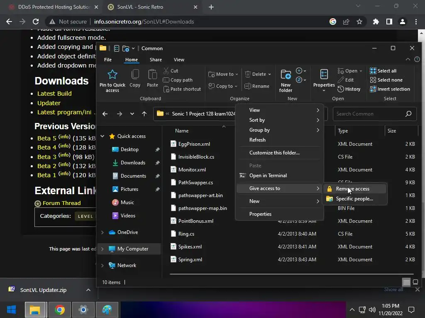Click the Paste ribbon icon

[x=152, y=75]
